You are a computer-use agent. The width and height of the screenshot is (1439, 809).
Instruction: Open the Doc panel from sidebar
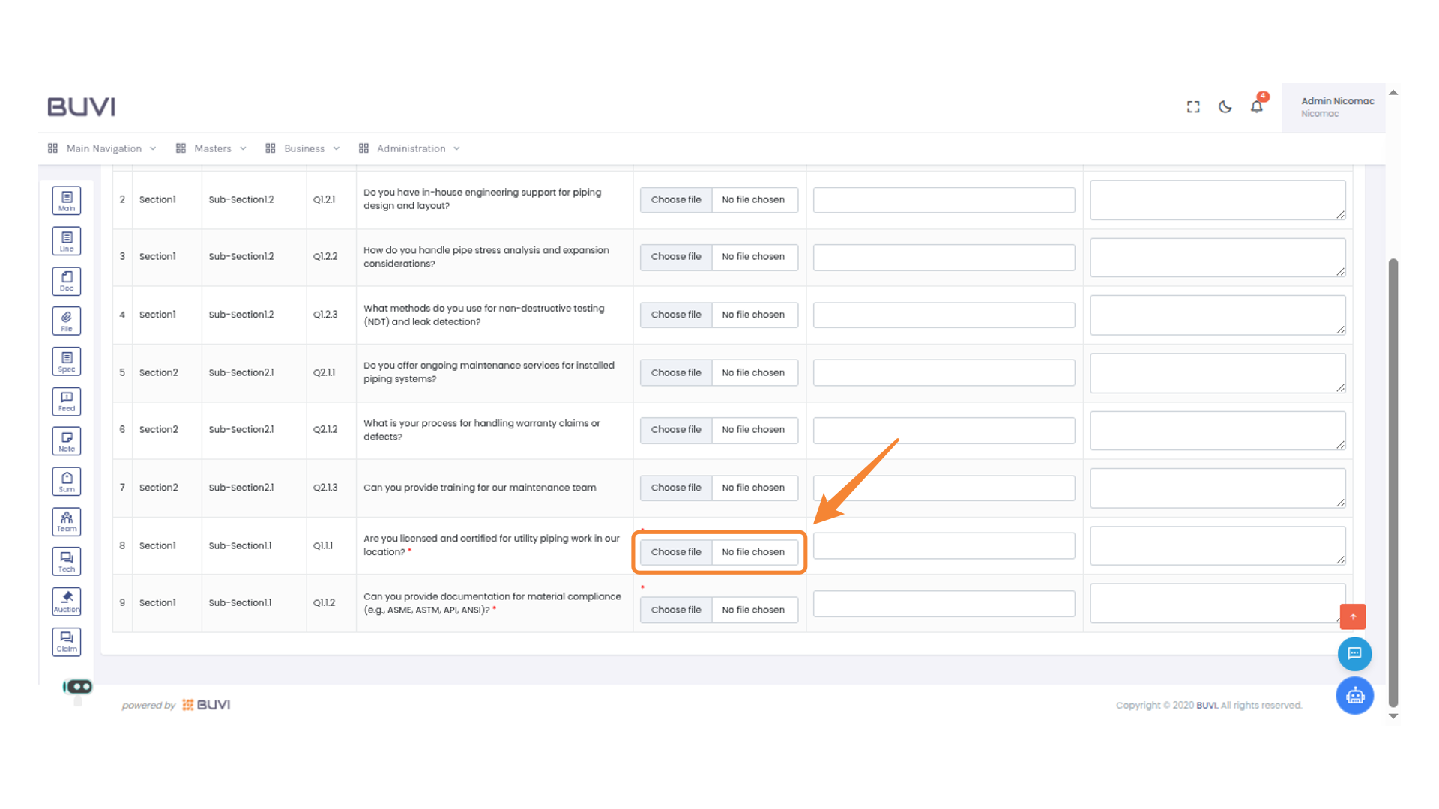[x=66, y=281]
